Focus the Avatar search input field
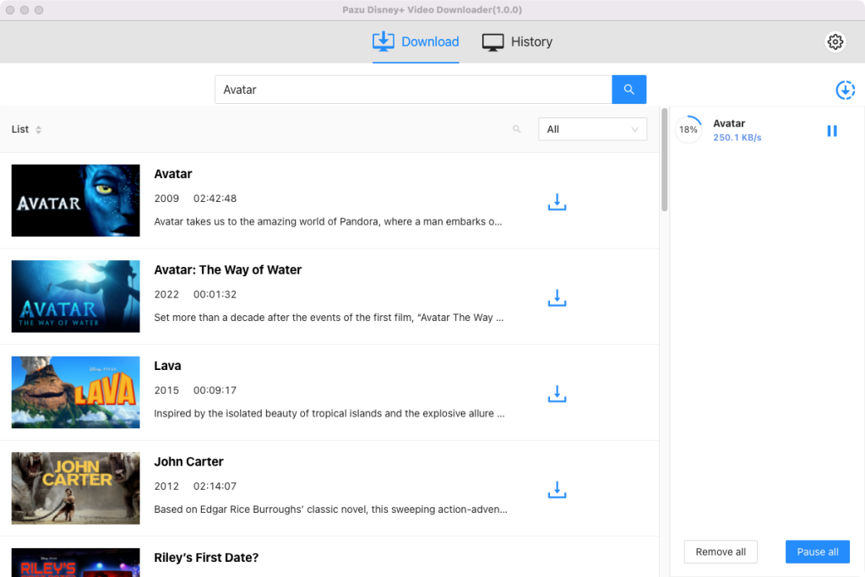865x577 pixels. click(413, 90)
